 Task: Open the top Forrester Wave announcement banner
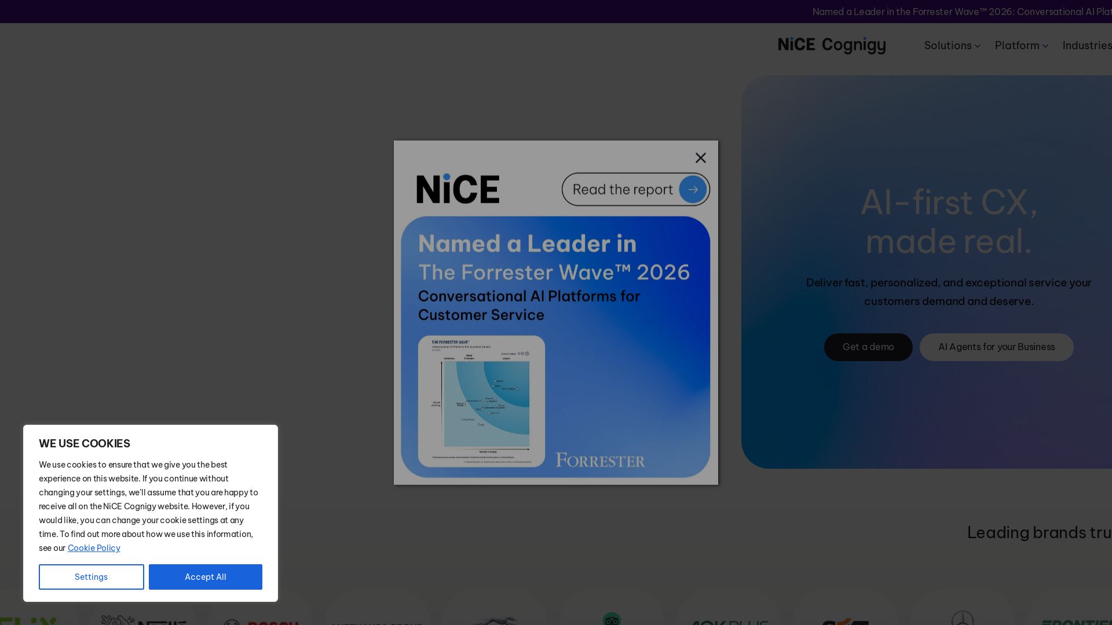[962, 12]
